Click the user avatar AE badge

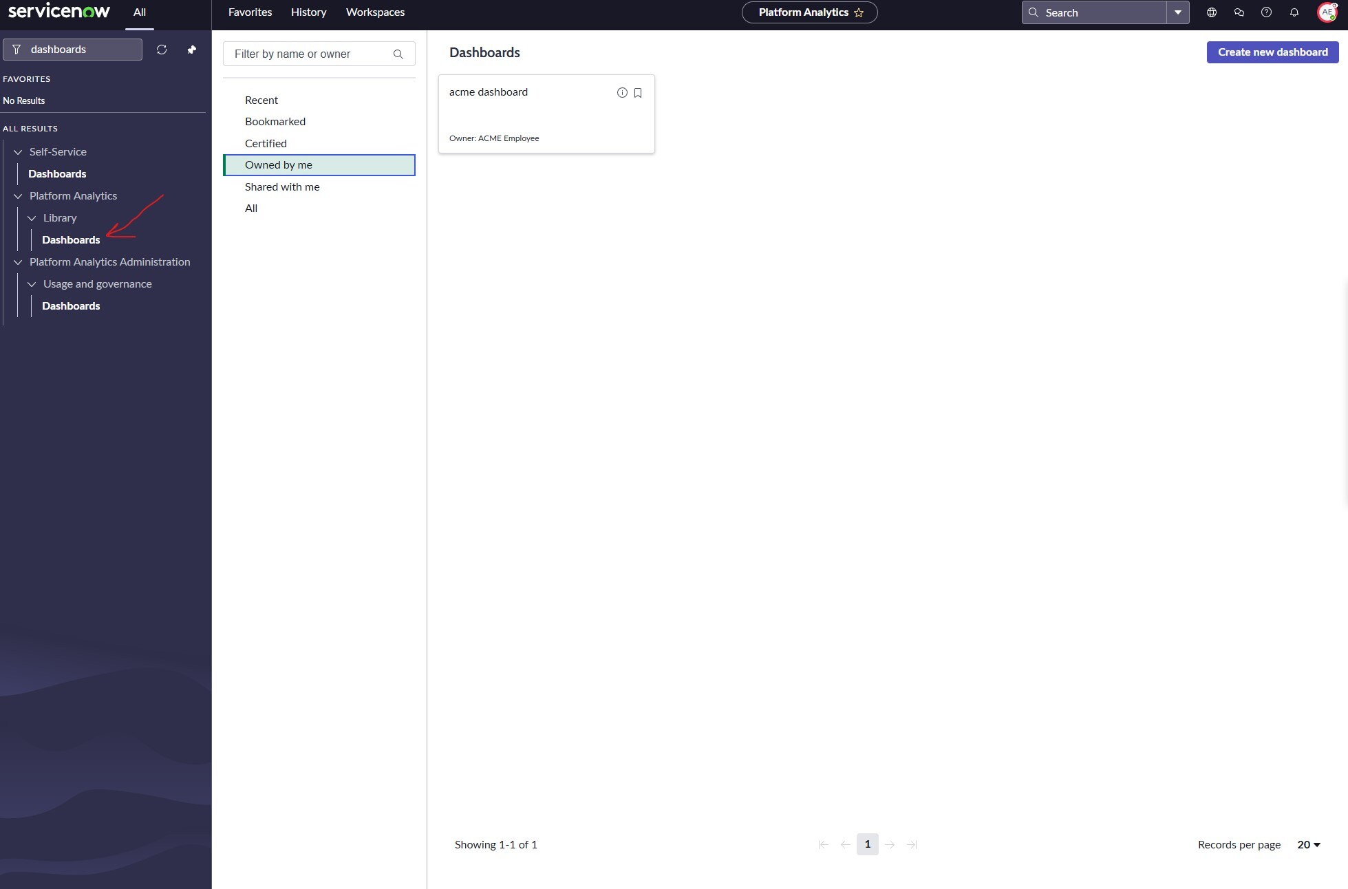[1327, 12]
